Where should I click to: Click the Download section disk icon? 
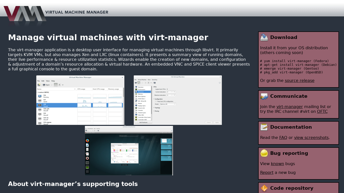pos(264,37)
